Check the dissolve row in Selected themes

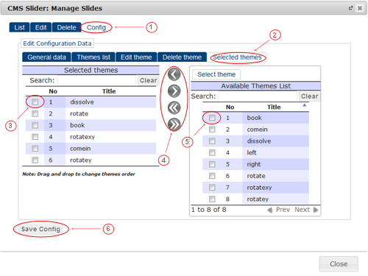click(35, 102)
